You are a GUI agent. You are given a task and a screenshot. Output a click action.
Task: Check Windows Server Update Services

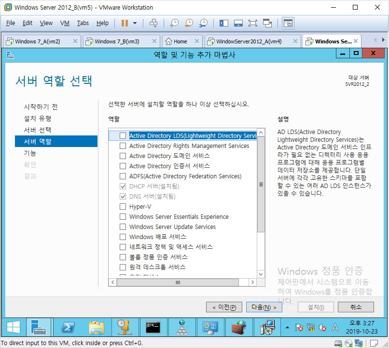pos(123,227)
